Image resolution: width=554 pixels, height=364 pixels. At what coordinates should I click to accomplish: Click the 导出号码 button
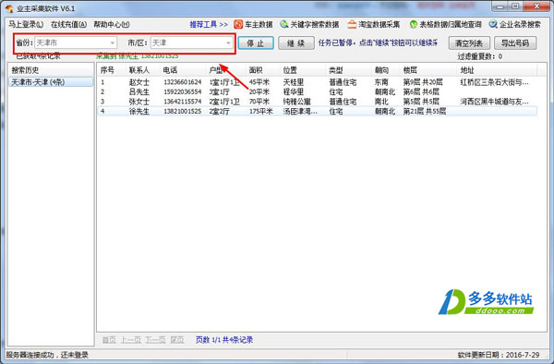[x=515, y=43]
